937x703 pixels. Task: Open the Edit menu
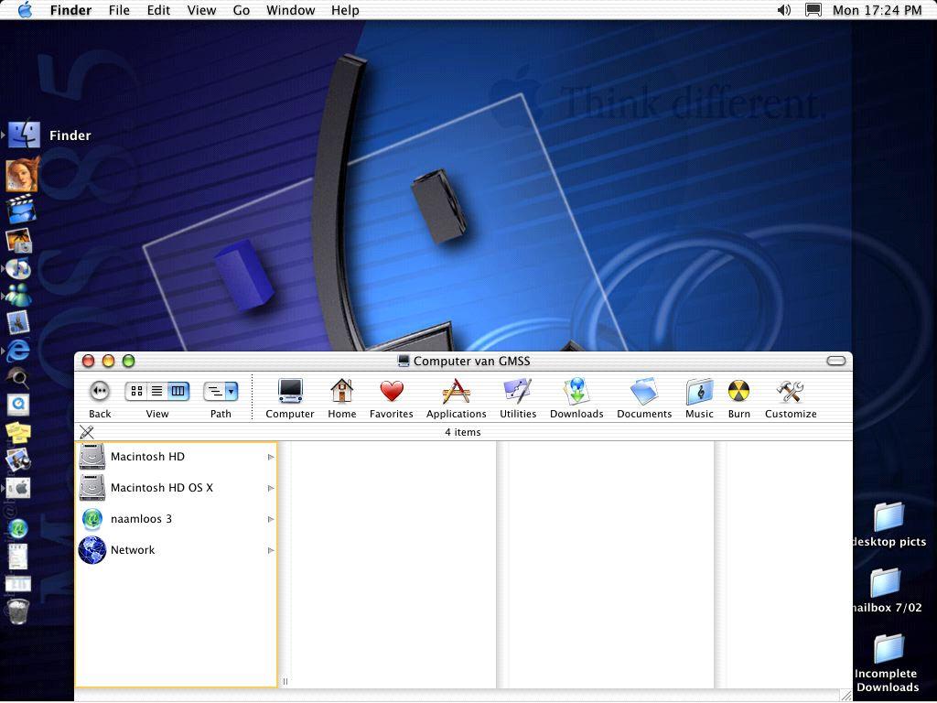tap(158, 10)
